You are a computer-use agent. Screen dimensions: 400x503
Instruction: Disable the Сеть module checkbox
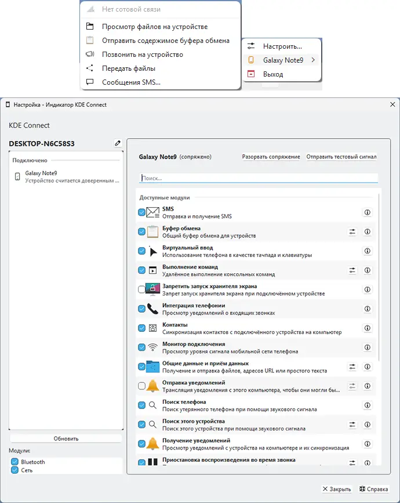pos(14,470)
